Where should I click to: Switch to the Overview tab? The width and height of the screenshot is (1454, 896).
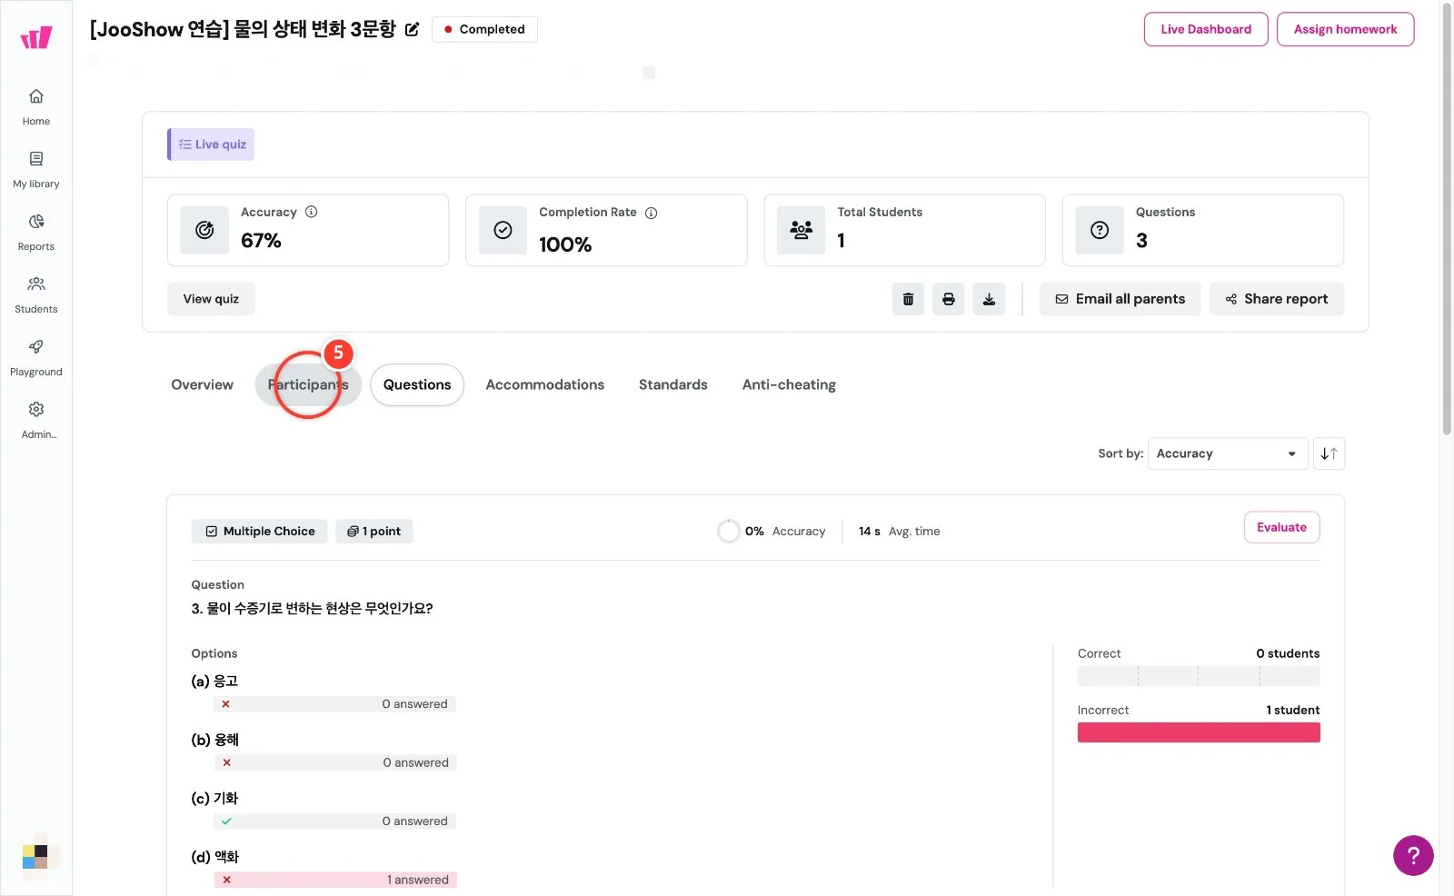click(202, 384)
